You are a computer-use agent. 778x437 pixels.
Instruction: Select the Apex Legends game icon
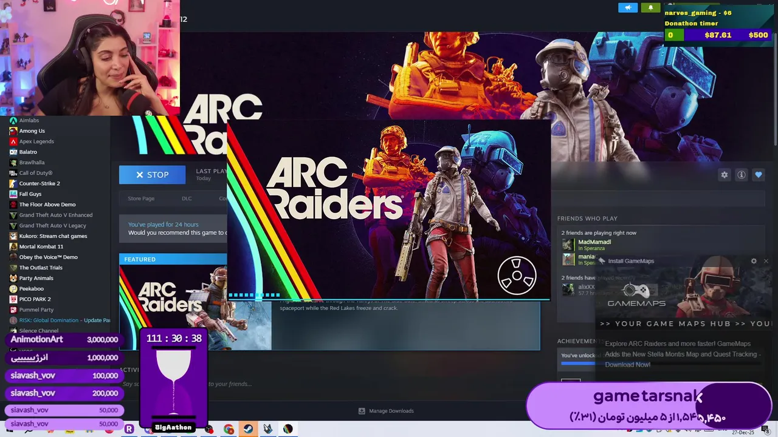13,141
